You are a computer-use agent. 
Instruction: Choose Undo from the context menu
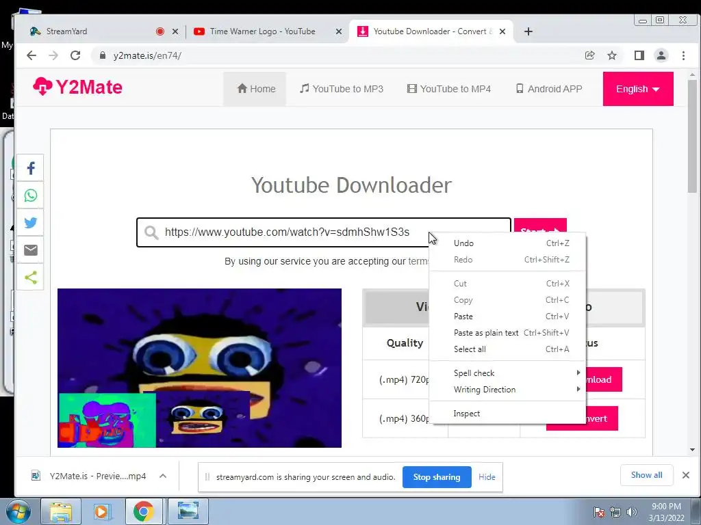[507, 243]
